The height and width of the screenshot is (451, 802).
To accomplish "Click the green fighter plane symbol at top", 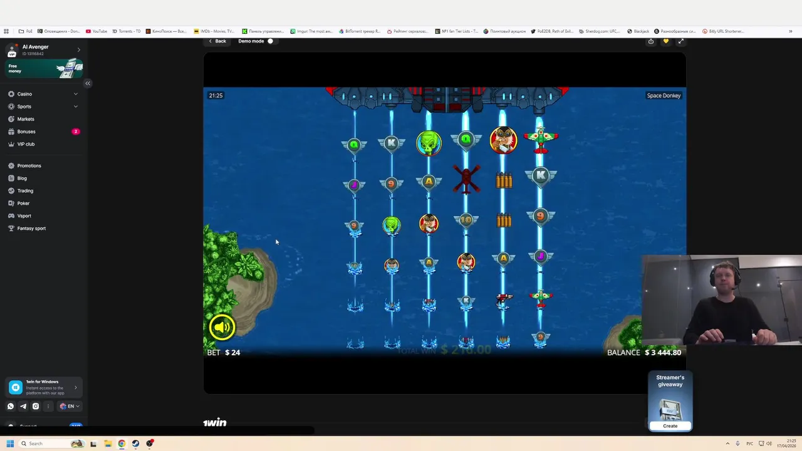I will [541, 139].
